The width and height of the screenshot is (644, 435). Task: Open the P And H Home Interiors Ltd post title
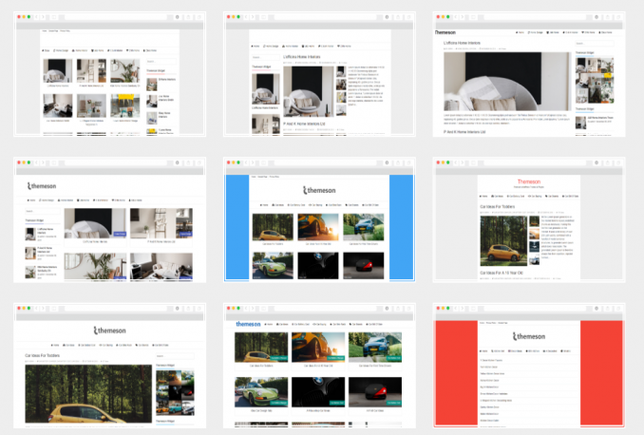[x=304, y=123]
